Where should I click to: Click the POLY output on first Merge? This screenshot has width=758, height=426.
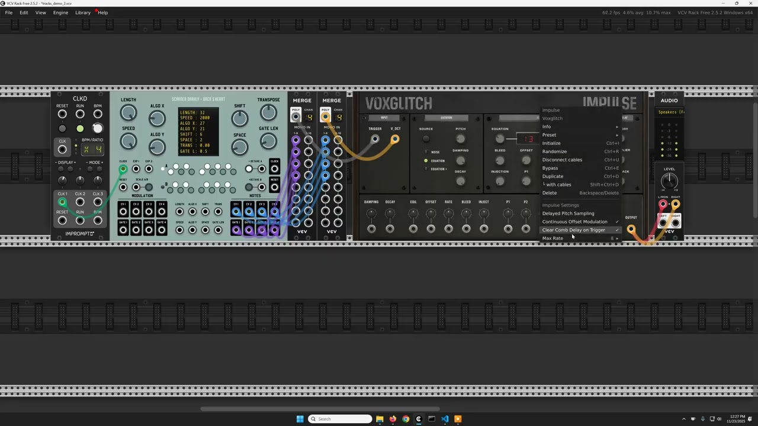click(296, 117)
